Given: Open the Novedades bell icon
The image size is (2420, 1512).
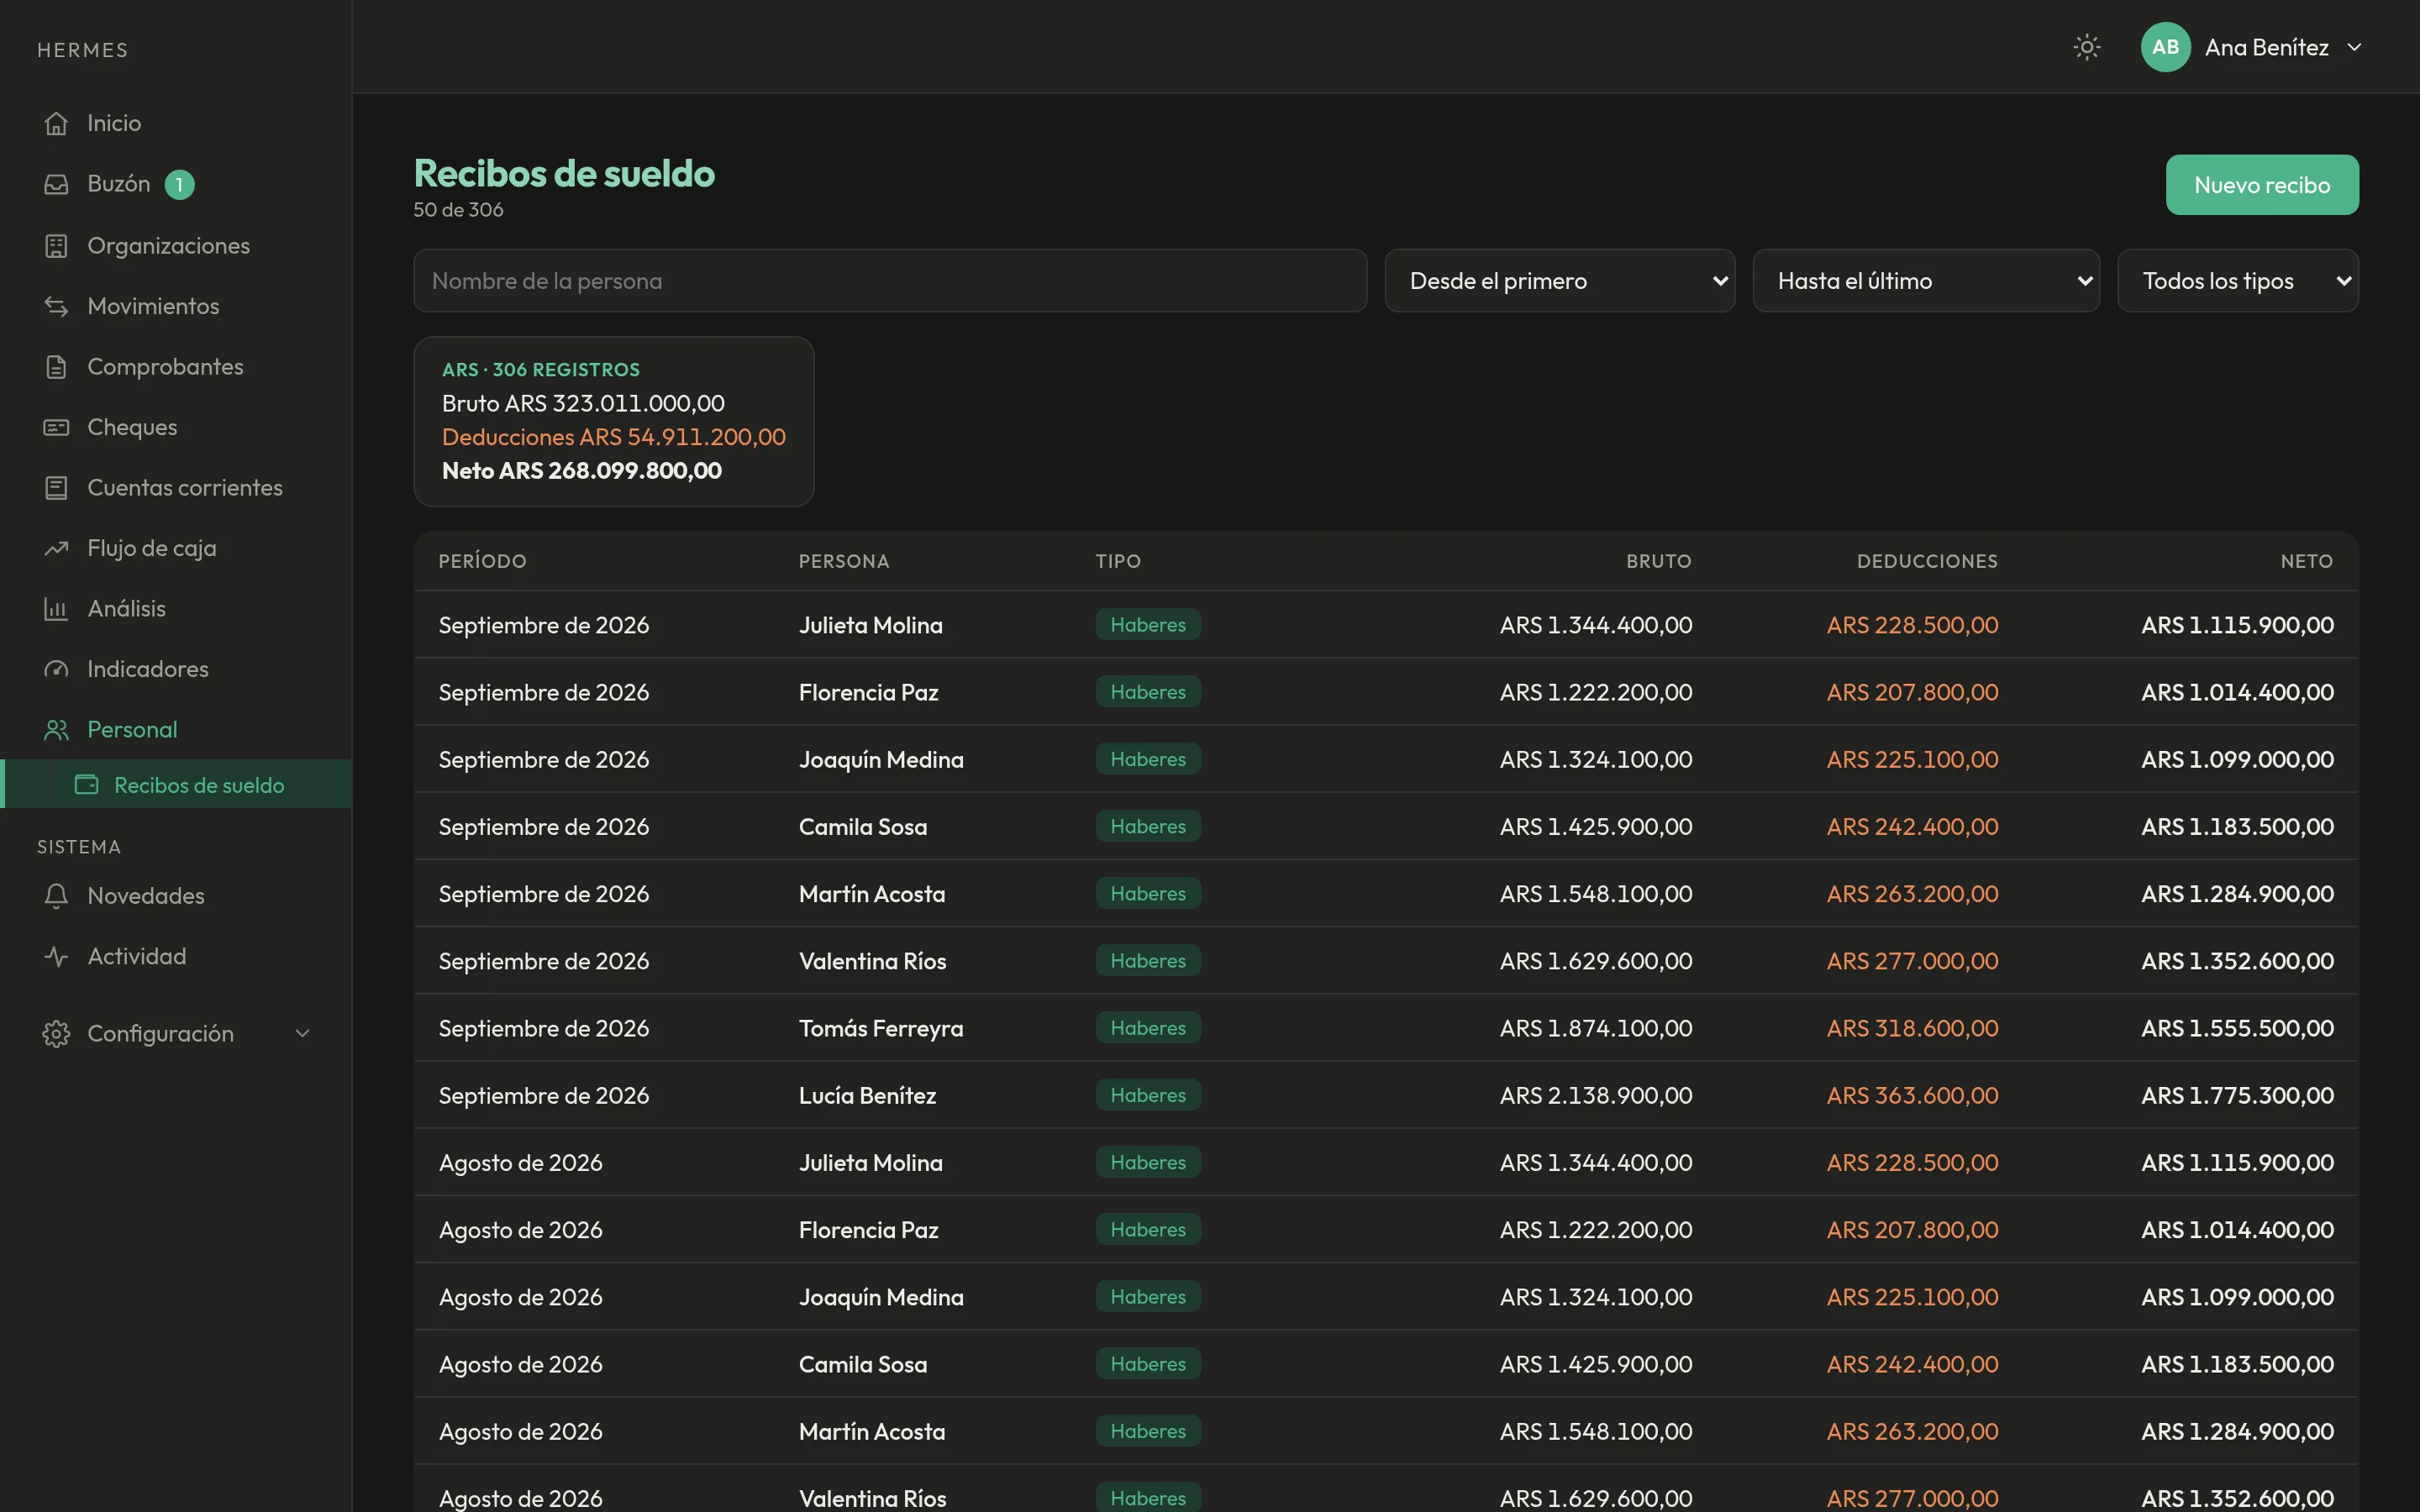Looking at the screenshot, I should click(x=56, y=896).
